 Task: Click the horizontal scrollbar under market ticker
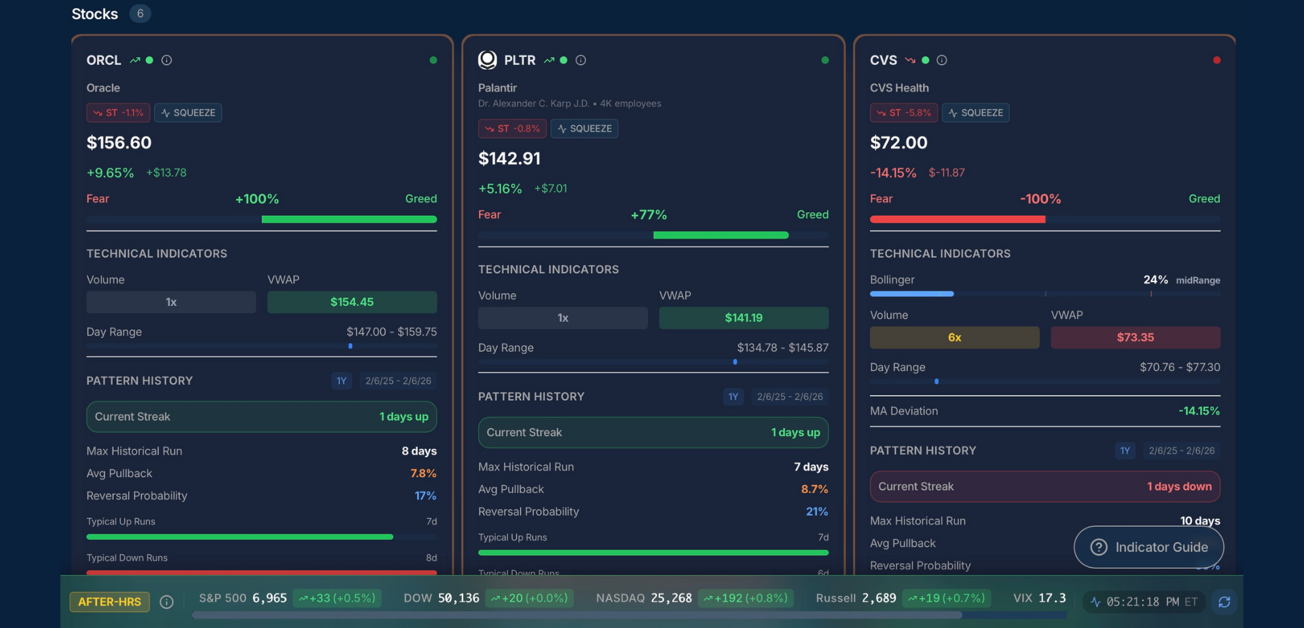(577, 615)
